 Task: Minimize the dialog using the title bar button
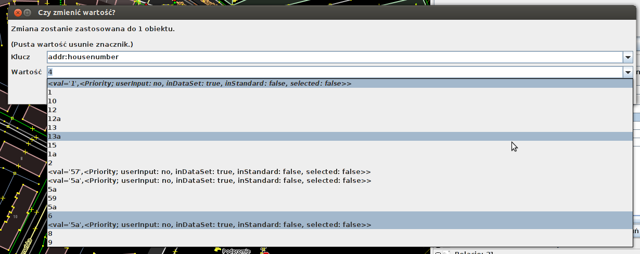tap(28, 12)
